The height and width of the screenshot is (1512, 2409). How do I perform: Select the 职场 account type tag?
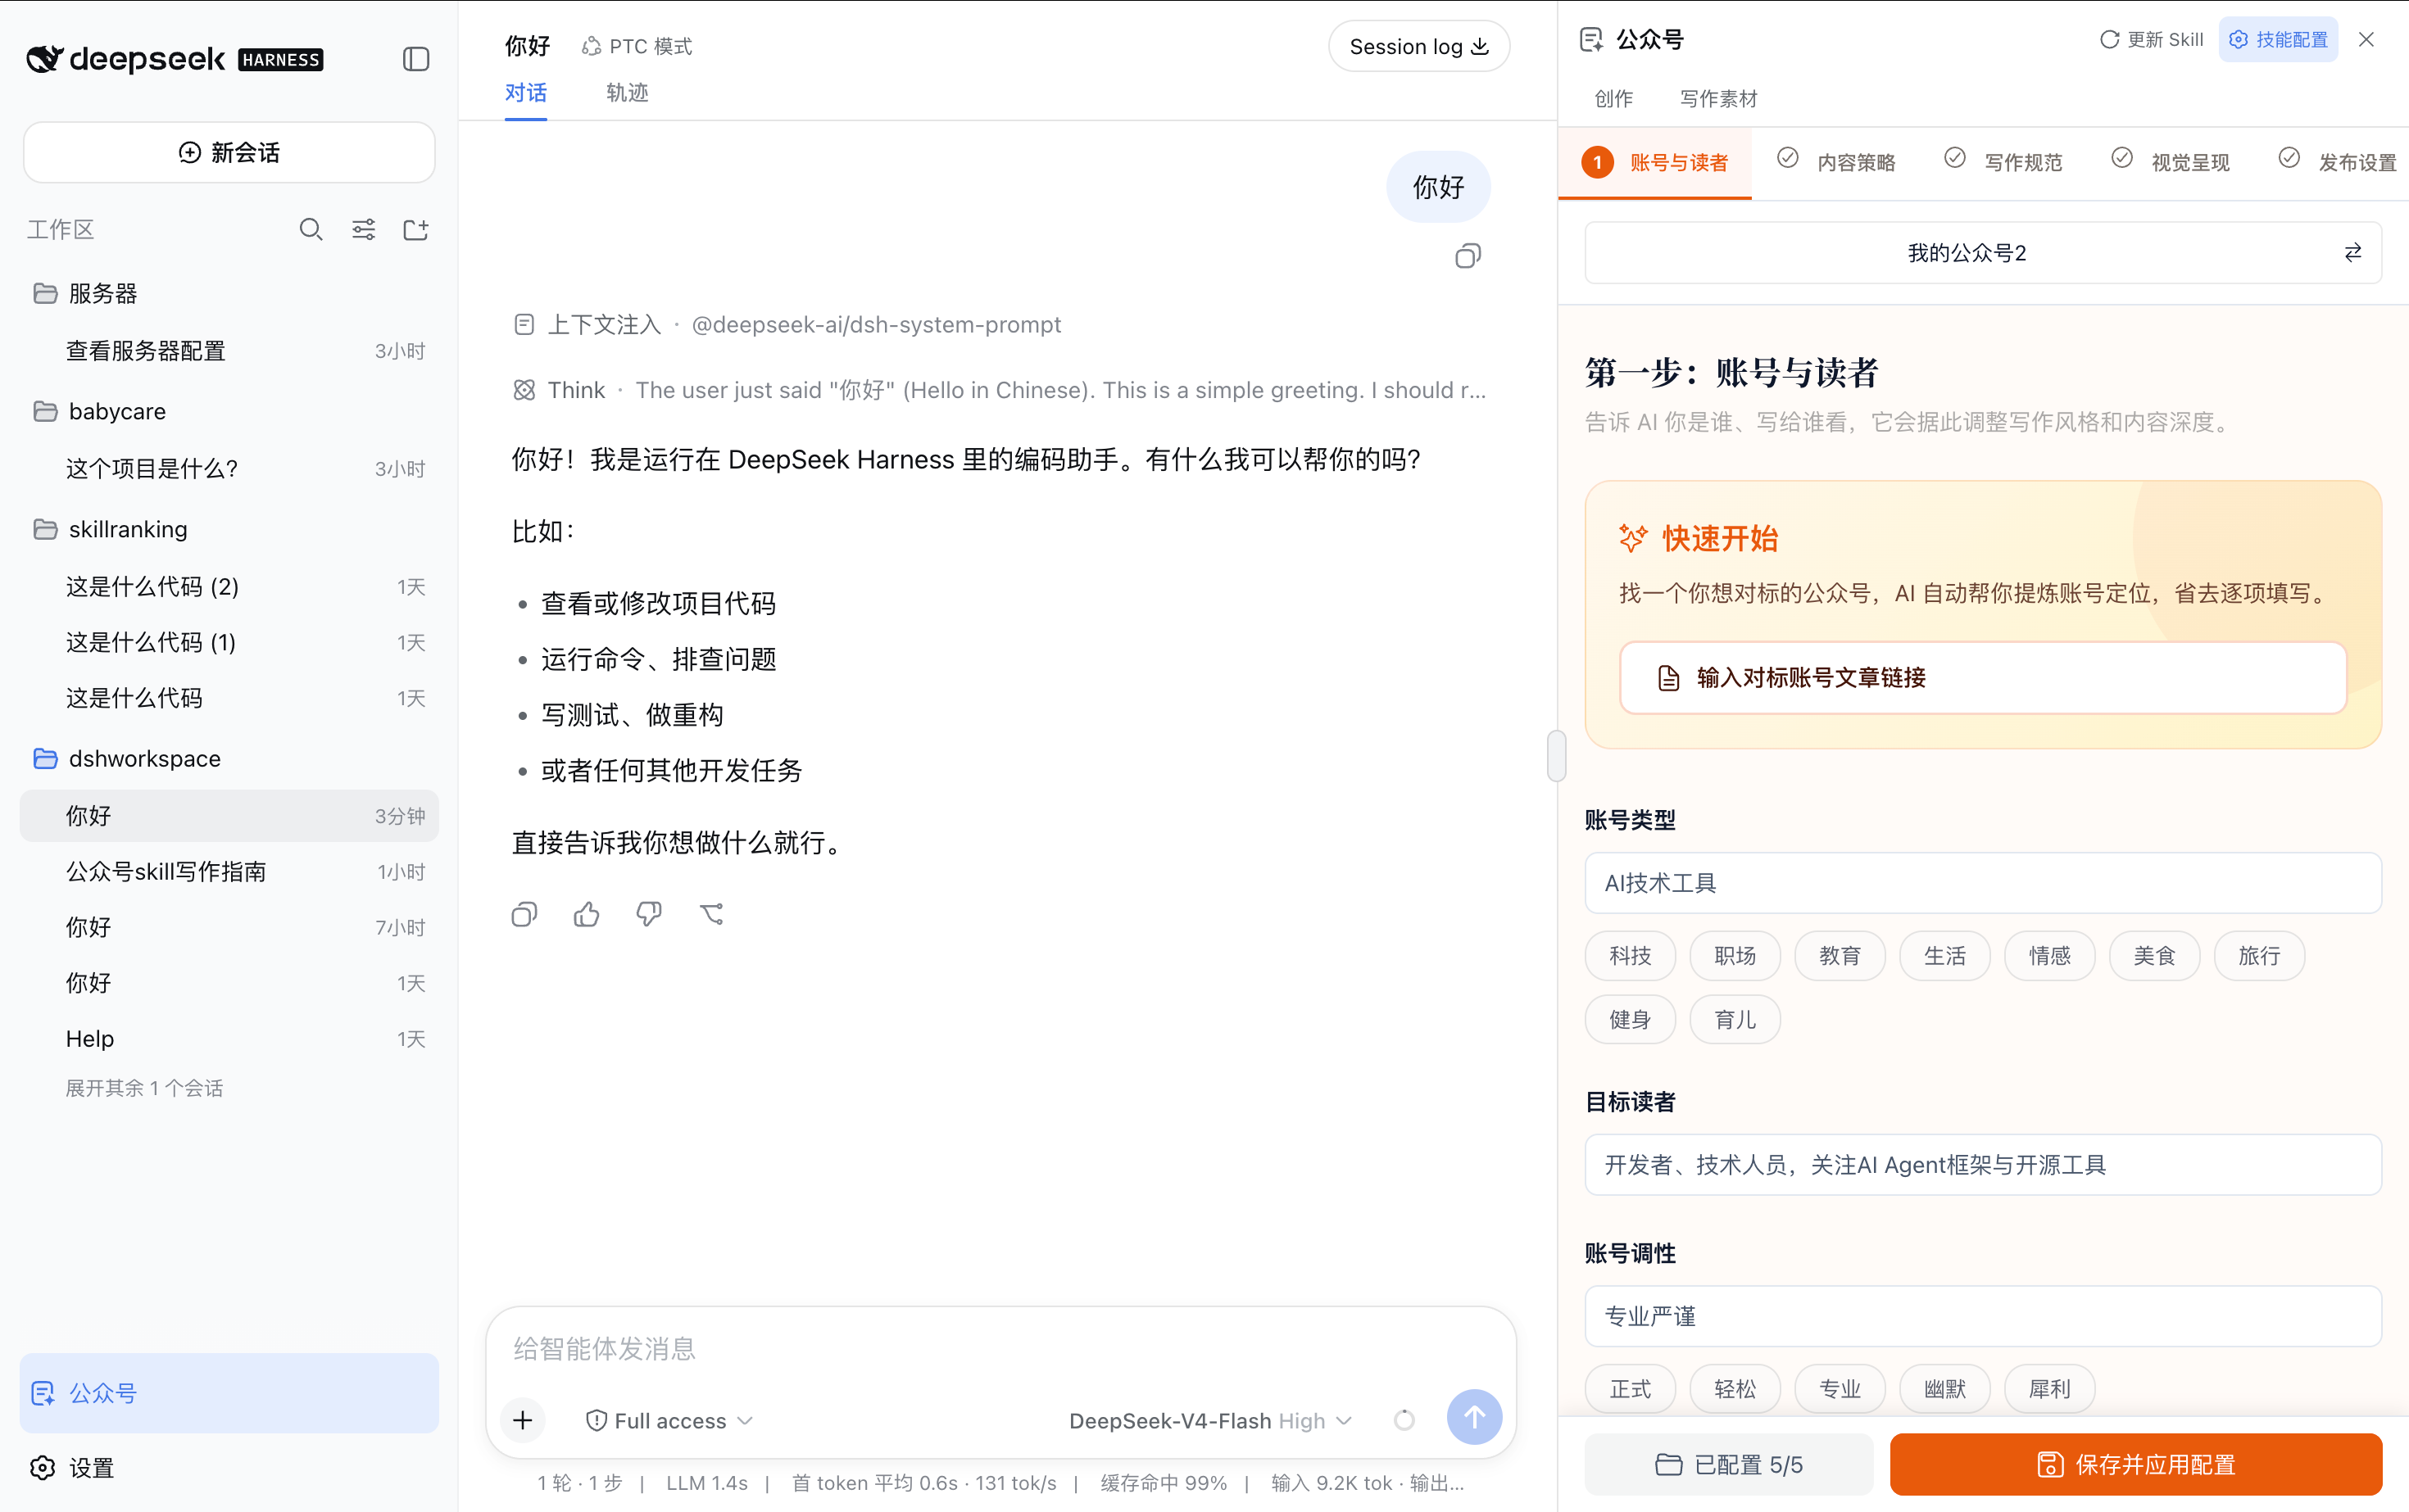(1735, 956)
